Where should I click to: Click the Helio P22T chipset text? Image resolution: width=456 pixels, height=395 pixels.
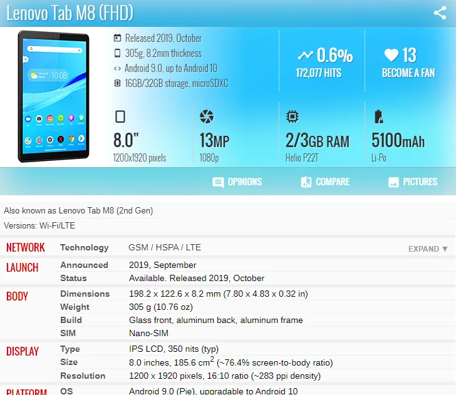click(302, 158)
